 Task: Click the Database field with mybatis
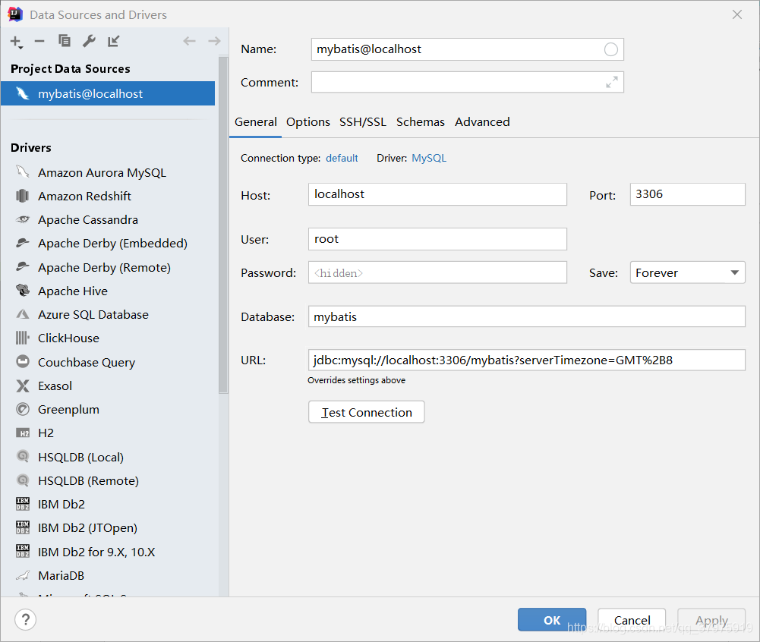[526, 316]
